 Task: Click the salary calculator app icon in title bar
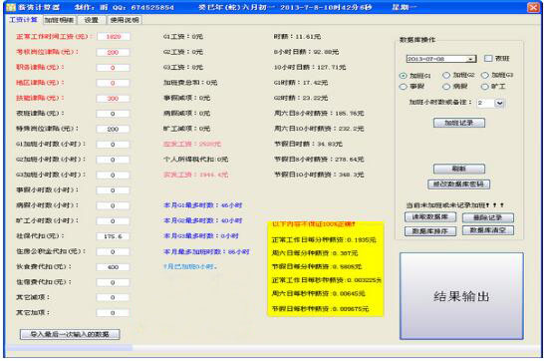pyautogui.click(x=11, y=7)
